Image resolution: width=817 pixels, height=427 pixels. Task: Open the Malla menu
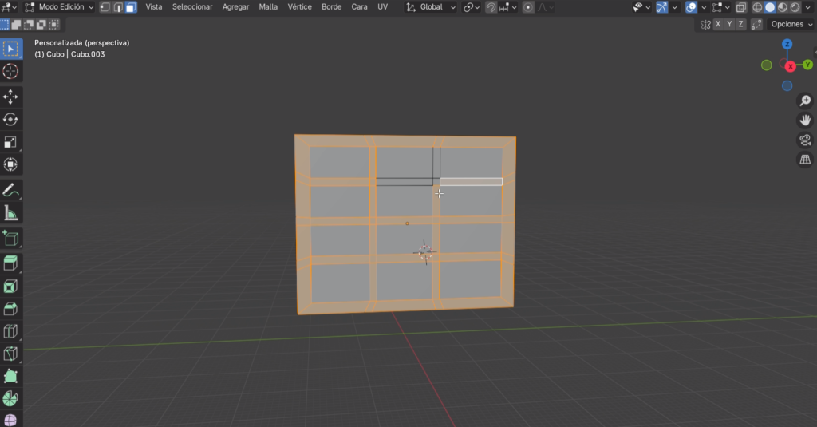(x=268, y=7)
